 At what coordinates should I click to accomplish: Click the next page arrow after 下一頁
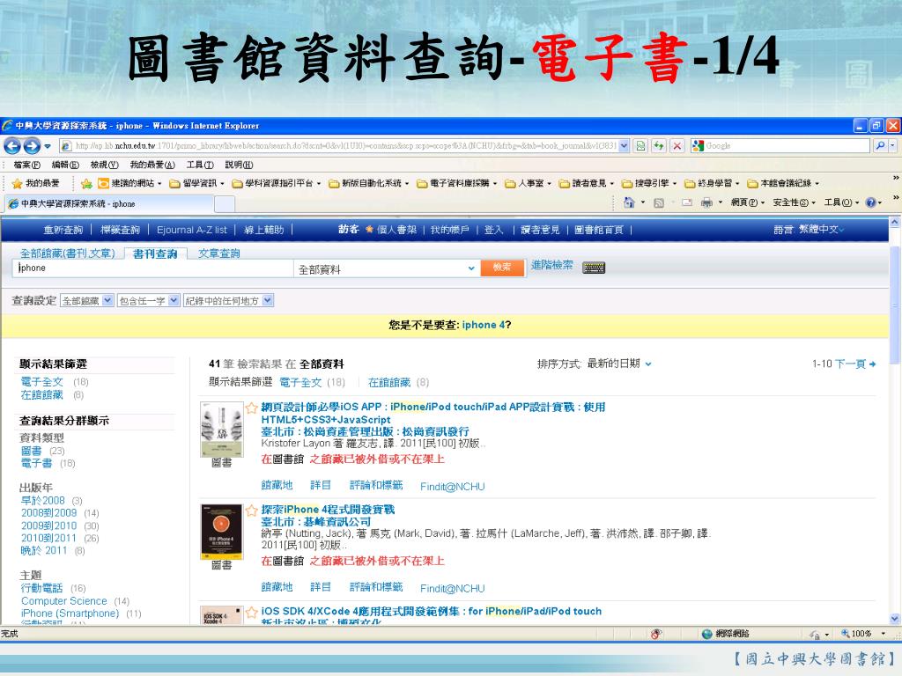click(873, 364)
